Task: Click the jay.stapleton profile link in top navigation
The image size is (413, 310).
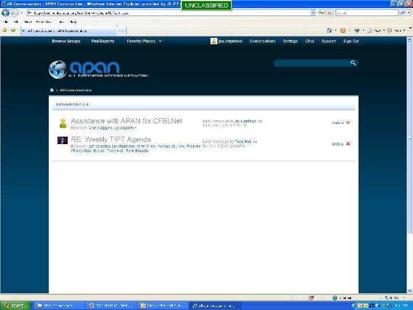Action: [x=230, y=41]
